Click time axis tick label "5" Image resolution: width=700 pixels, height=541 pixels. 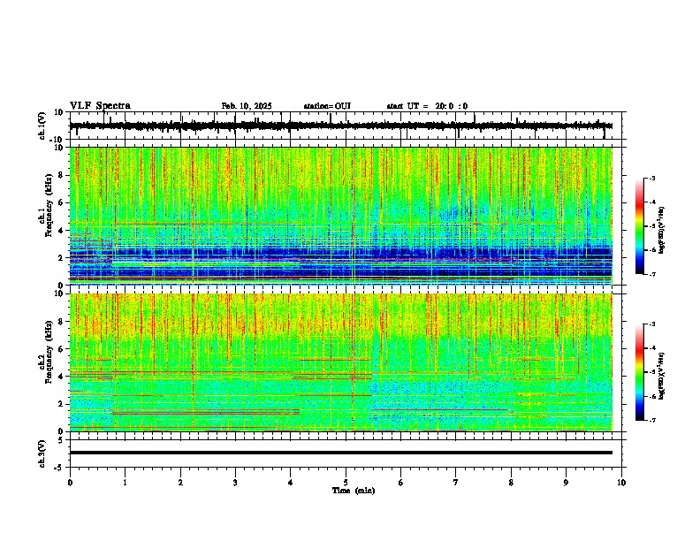coord(346,483)
